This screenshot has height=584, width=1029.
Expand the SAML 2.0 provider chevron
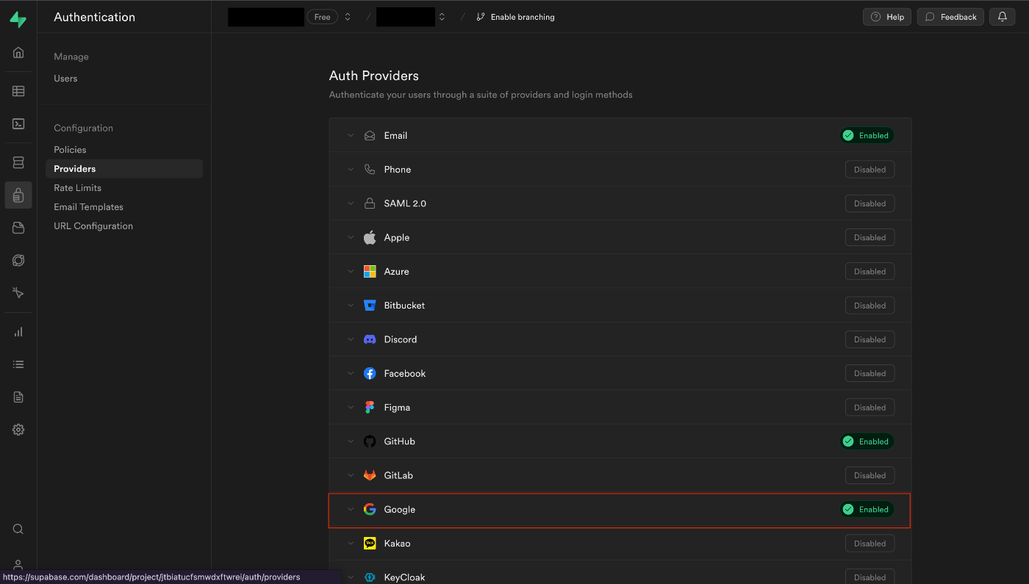click(x=351, y=203)
